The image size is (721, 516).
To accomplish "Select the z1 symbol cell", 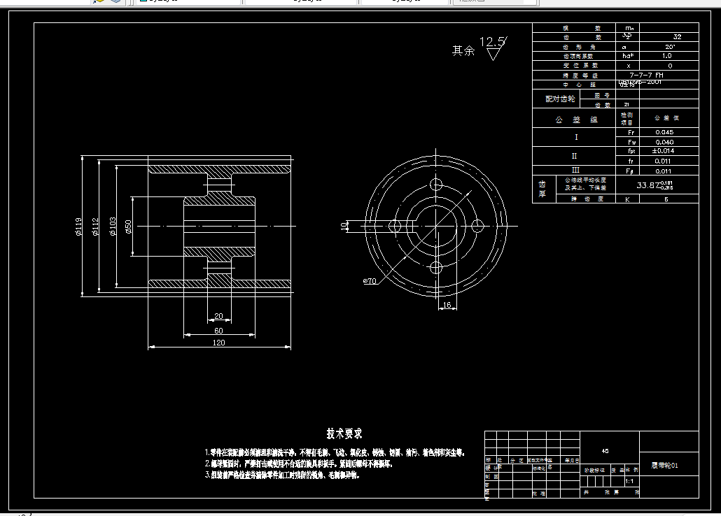I will click(626, 105).
